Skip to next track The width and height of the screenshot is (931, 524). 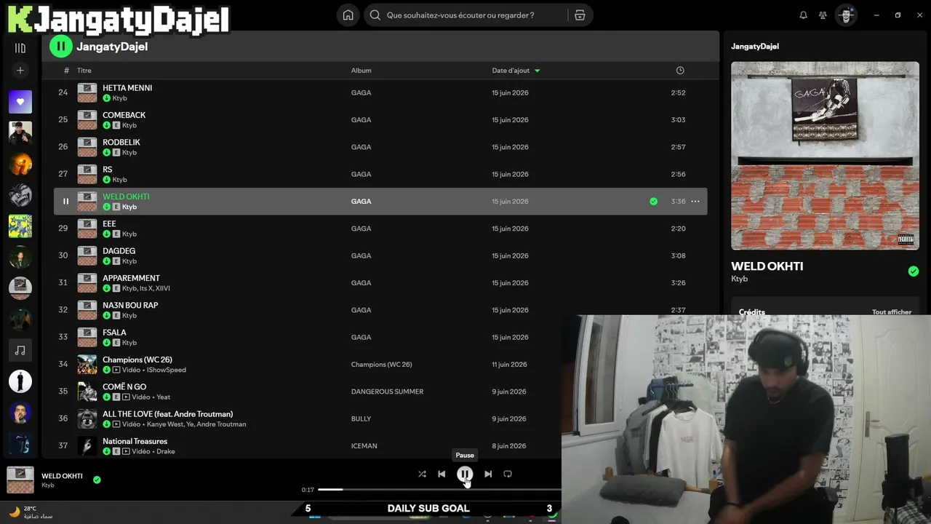(488, 474)
